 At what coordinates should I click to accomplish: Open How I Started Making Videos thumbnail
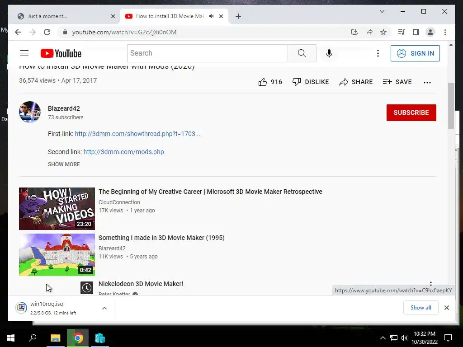(x=57, y=209)
